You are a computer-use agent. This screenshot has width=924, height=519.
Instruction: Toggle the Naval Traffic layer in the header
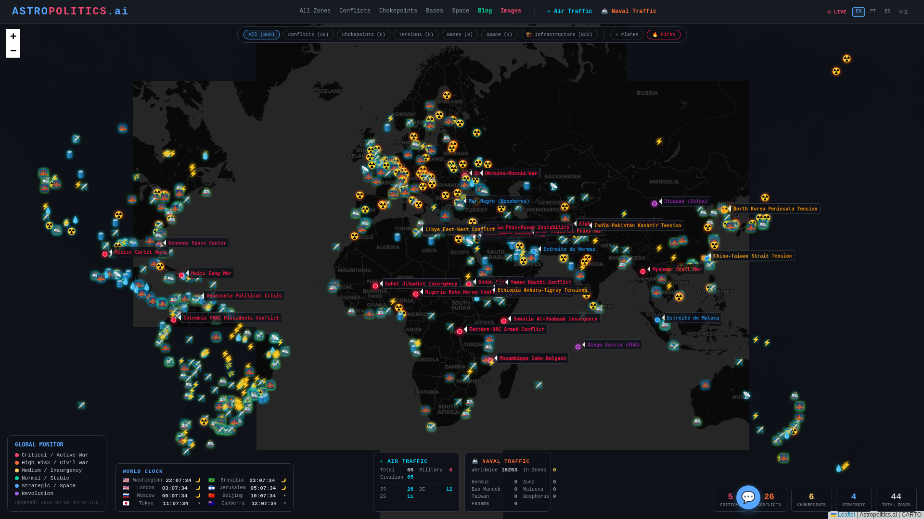[629, 12]
